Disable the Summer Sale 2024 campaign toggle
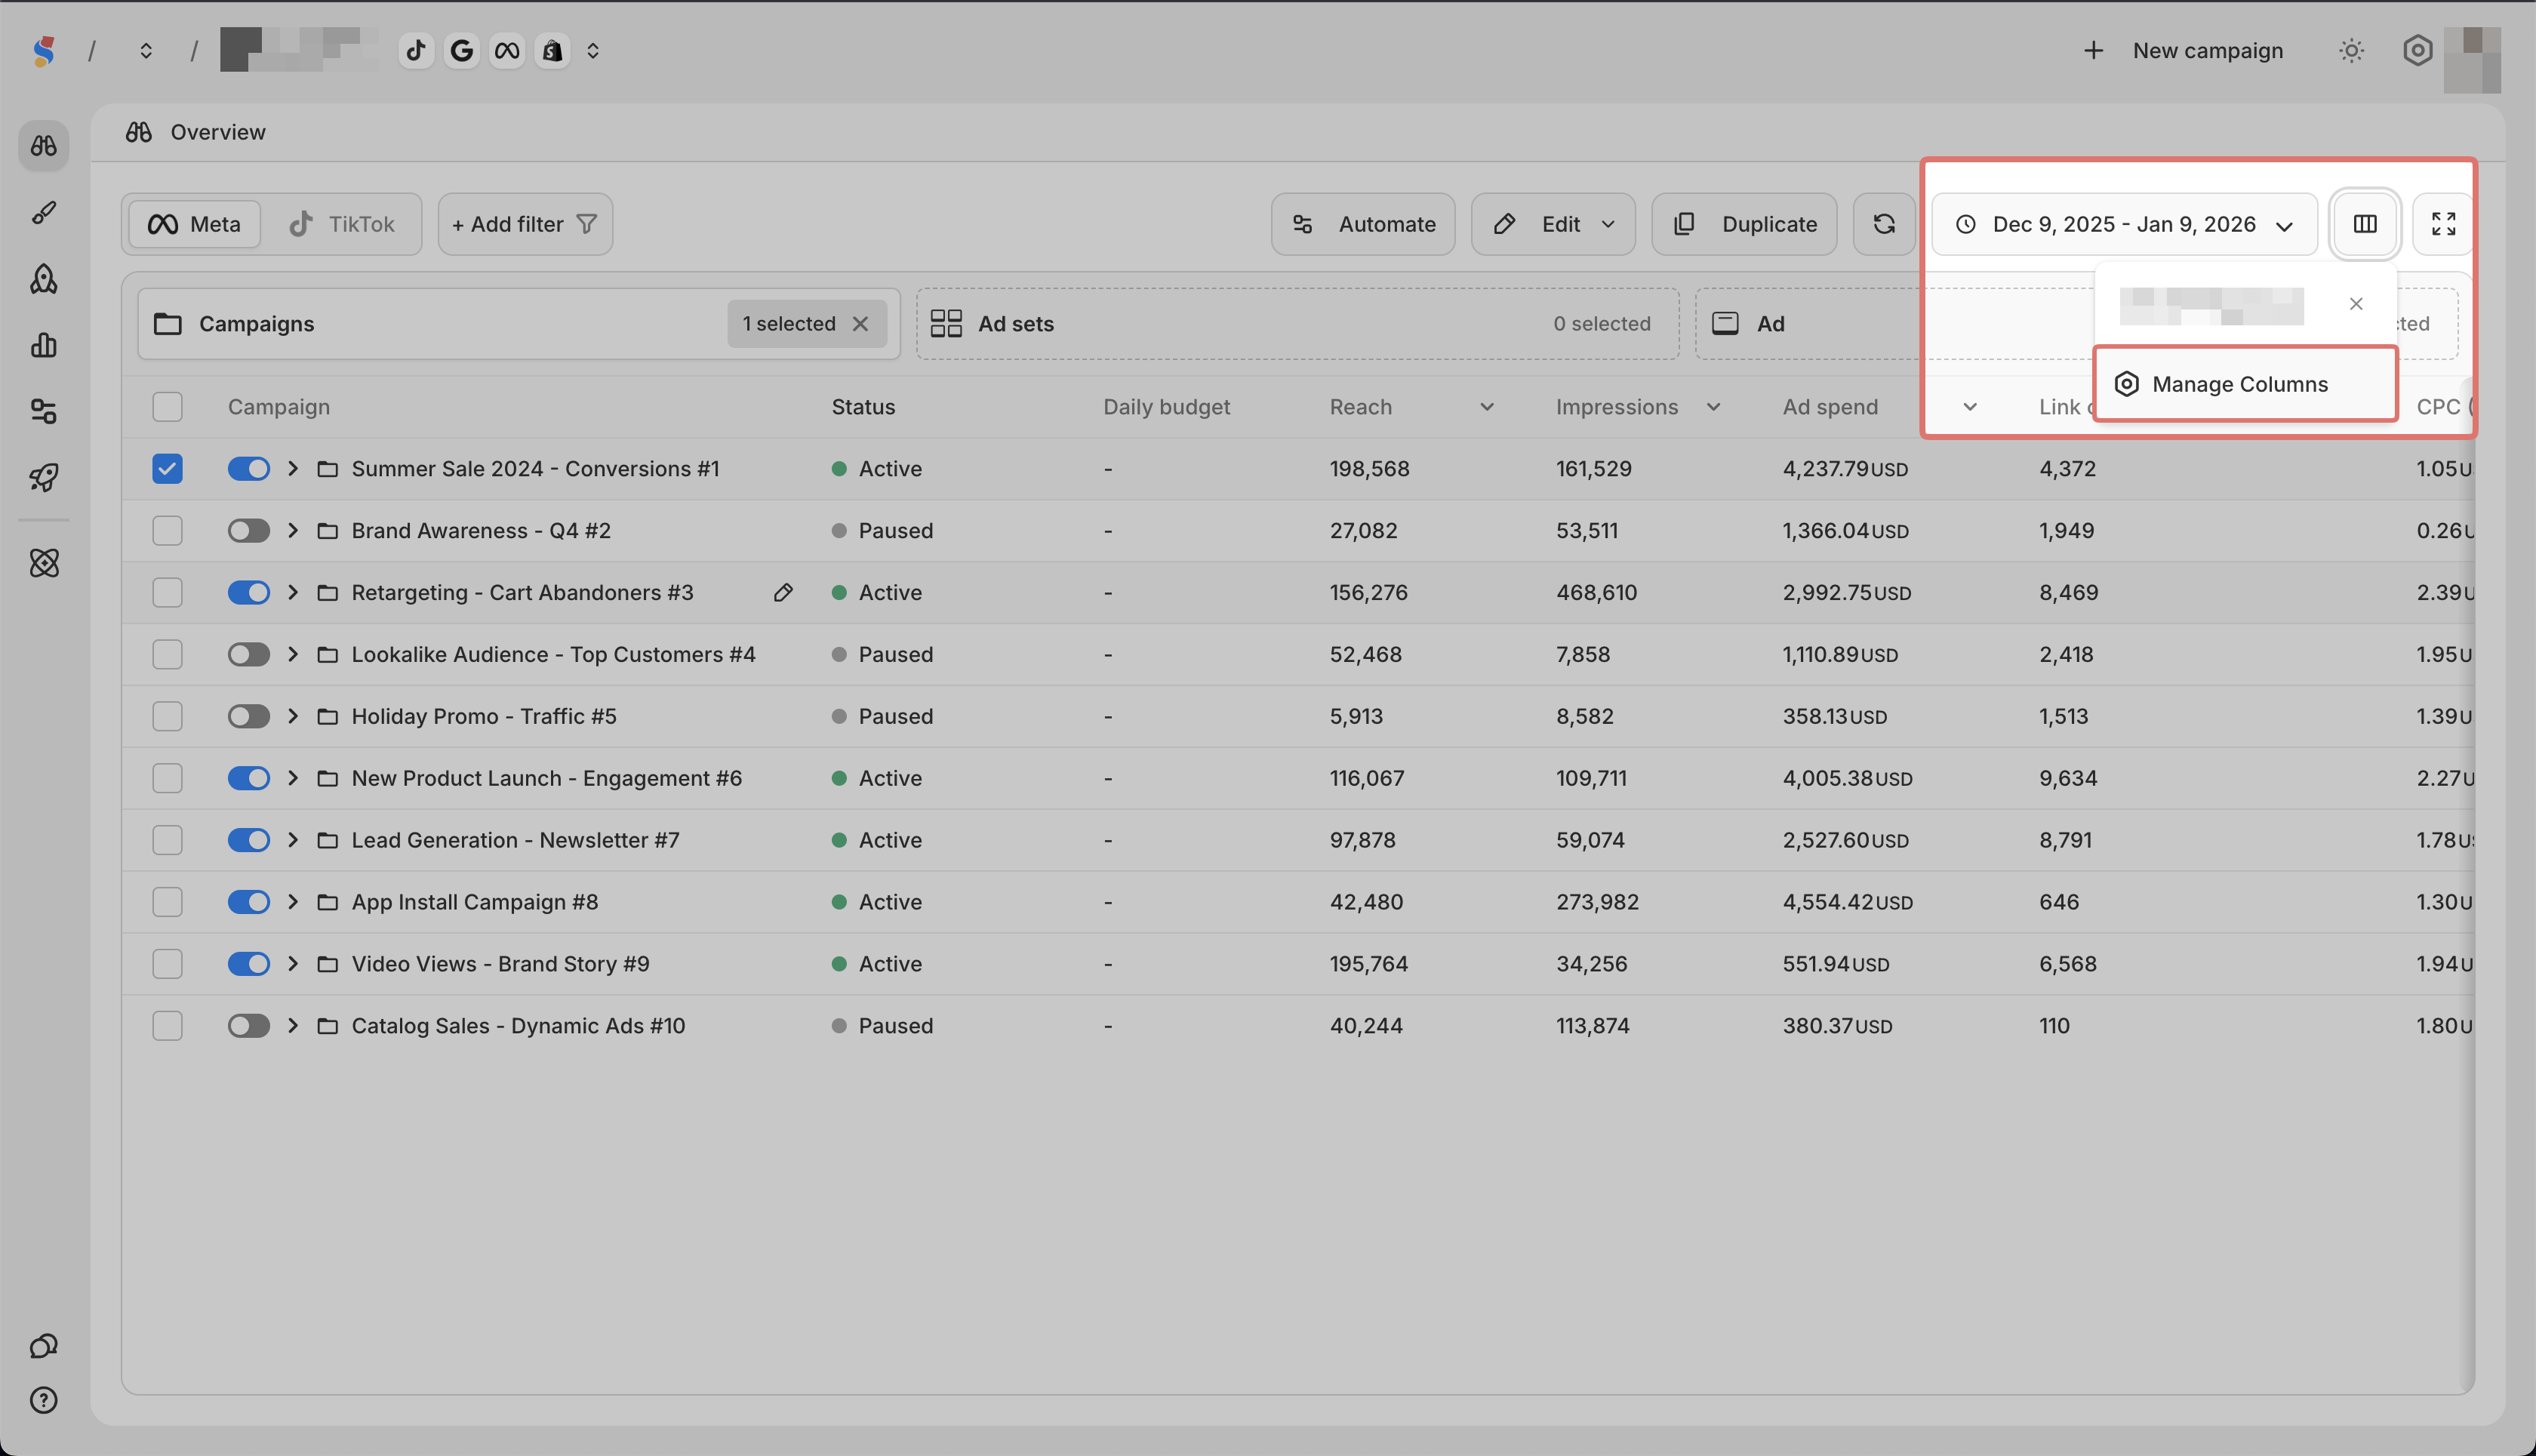Screen dimensions: 2536x1456 pyautogui.click(x=248, y=469)
